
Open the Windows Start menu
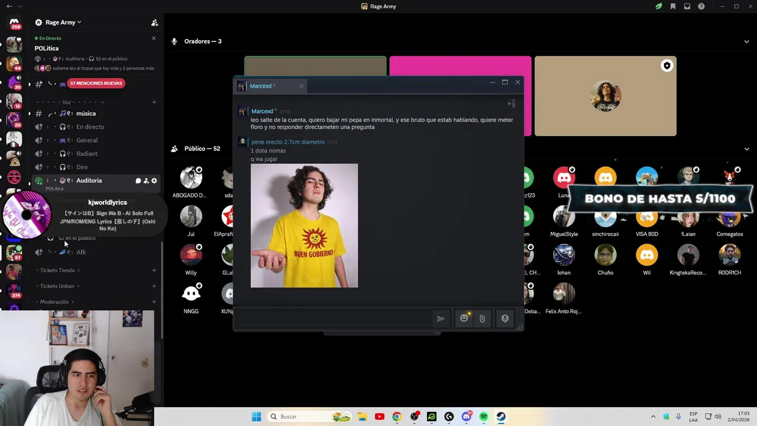coord(256,417)
